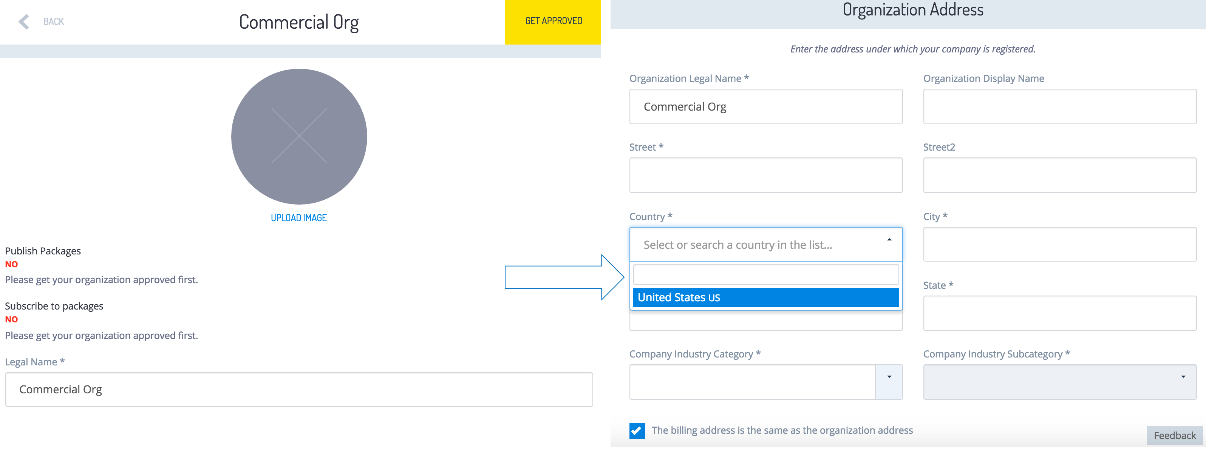Click the Country dropdown caret arrow
The image size is (1206, 456).
coord(889,240)
